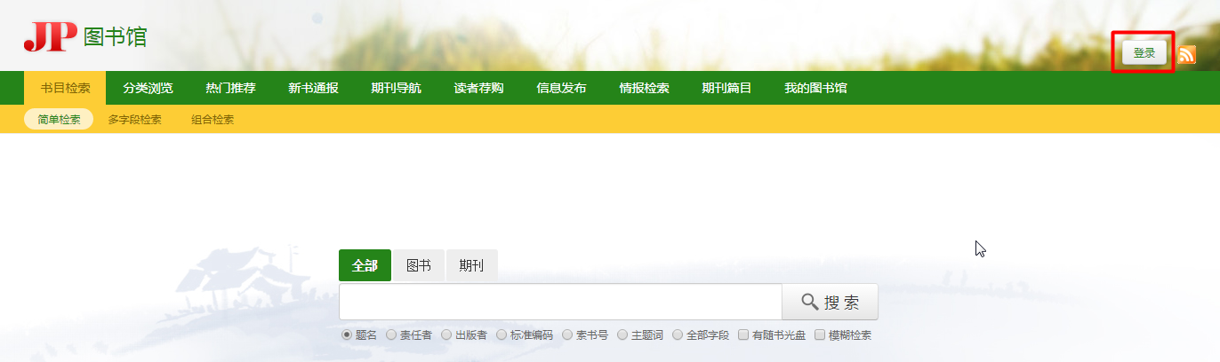The width and height of the screenshot is (1220, 362).
Task: Switch to the 图书 search tab
Action: [418, 265]
